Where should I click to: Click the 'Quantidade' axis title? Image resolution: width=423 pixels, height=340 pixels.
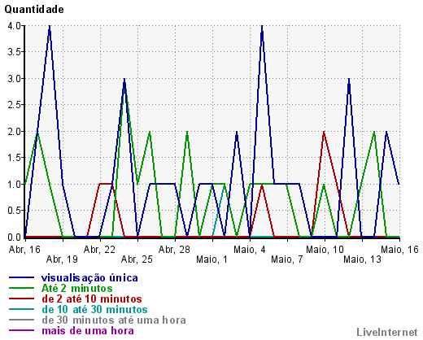pos(34,10)
